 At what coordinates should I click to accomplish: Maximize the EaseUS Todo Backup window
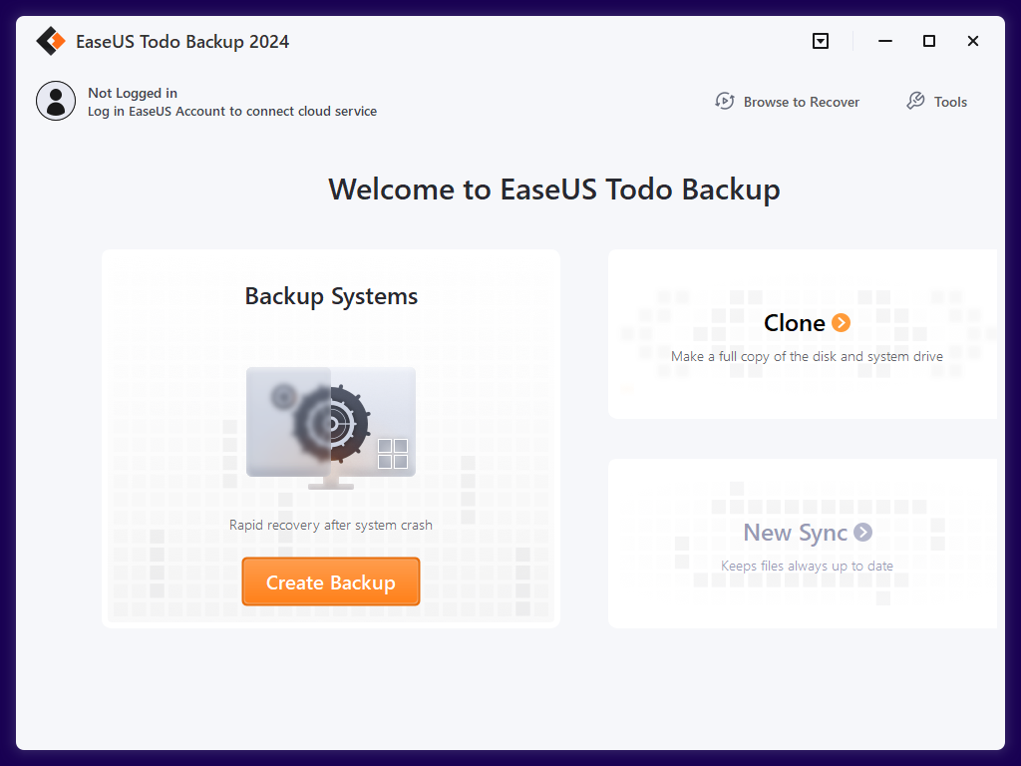(x=929, y=41)
